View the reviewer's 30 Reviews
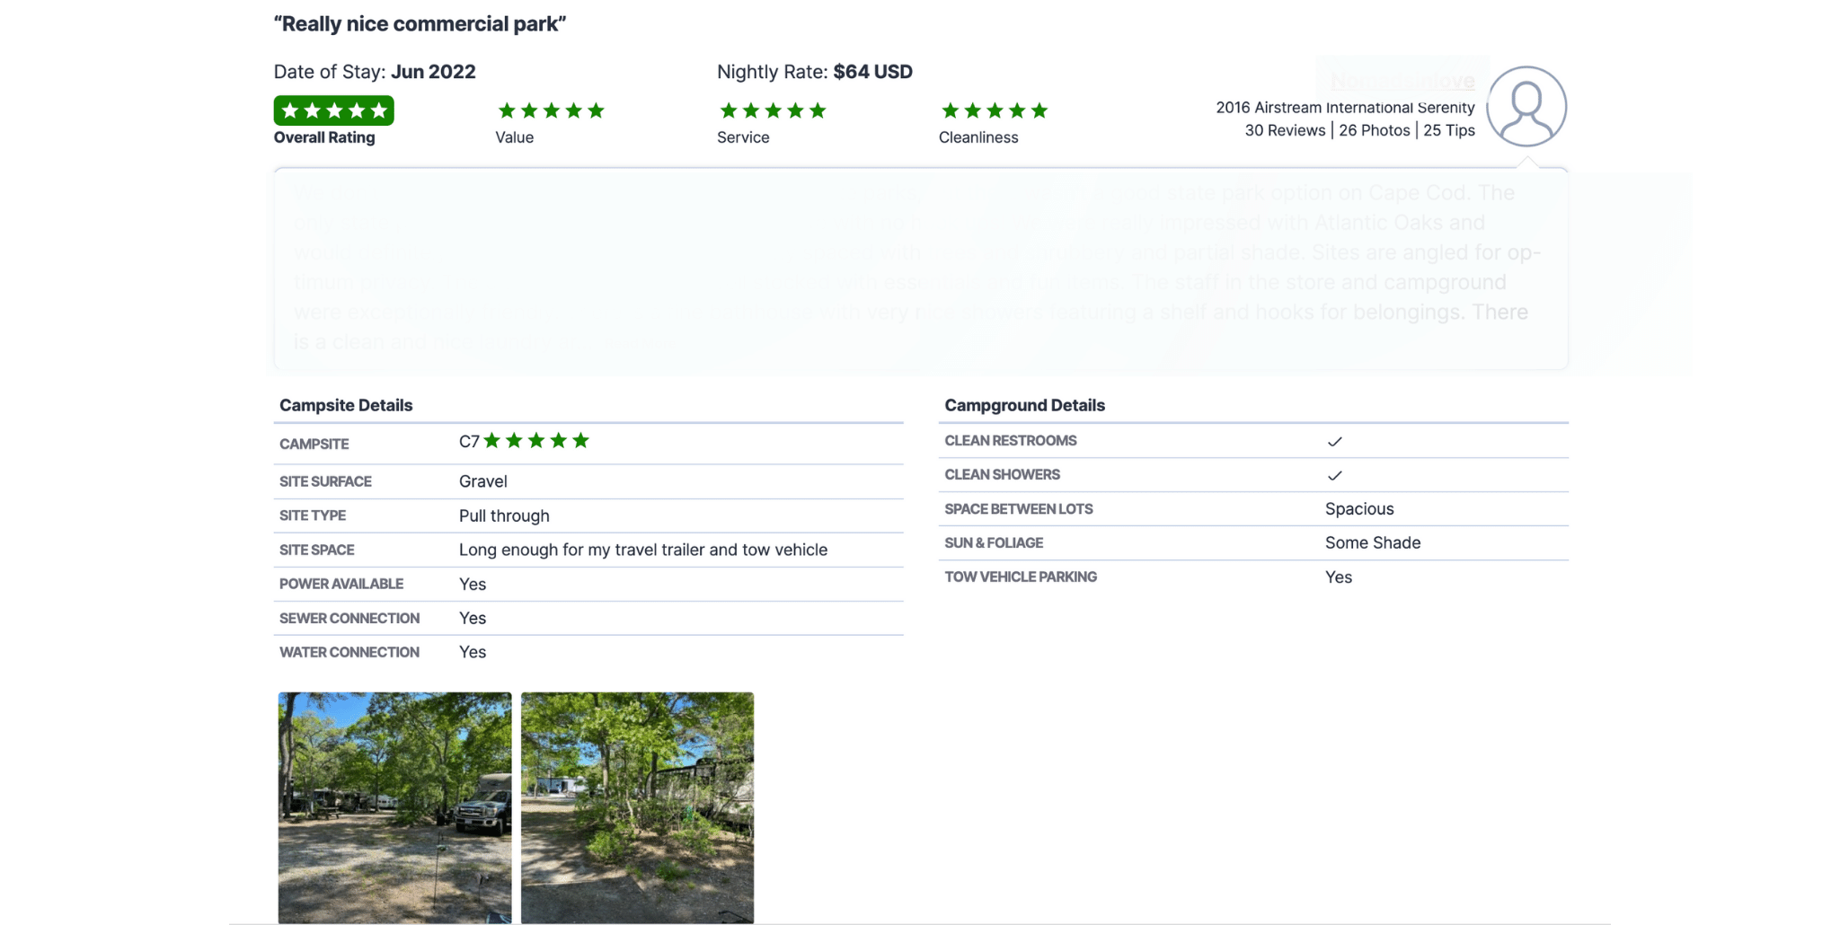 (x=1284, y=130)
